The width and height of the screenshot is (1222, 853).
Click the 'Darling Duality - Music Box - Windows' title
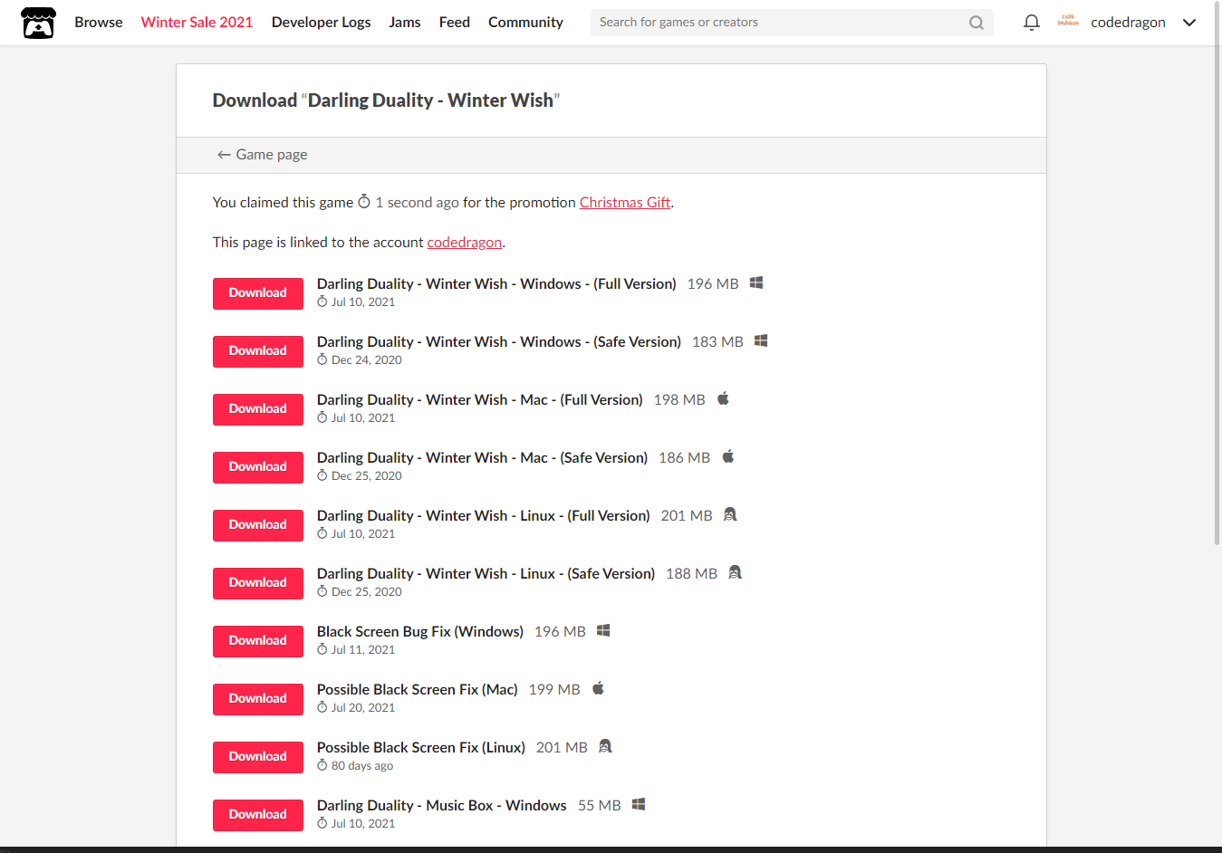tap(442, 805)
